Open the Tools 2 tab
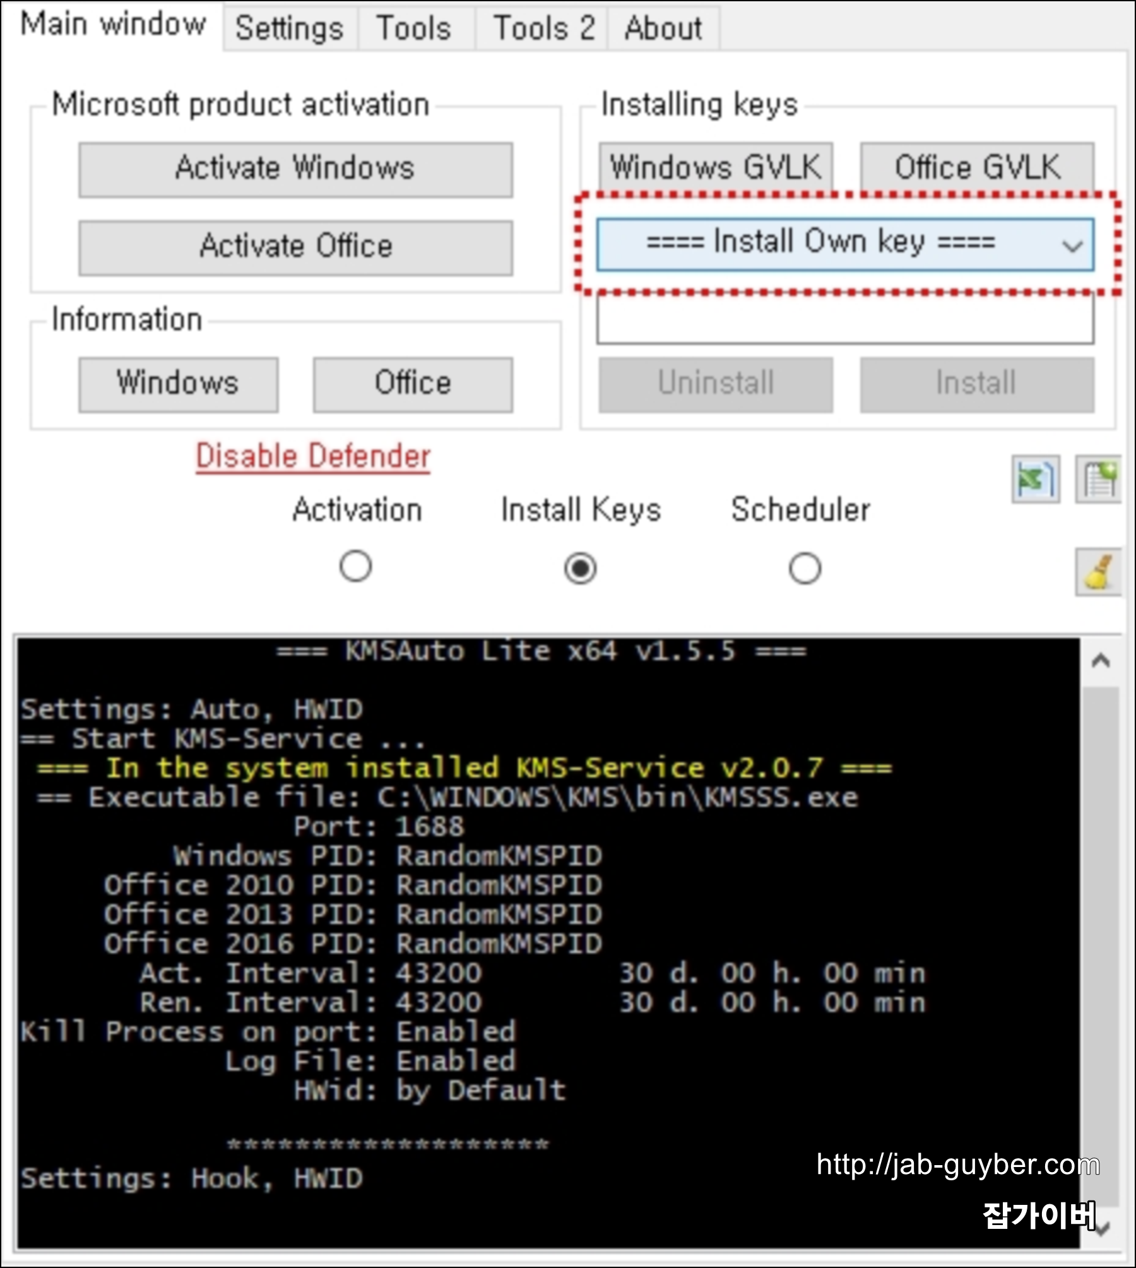Screen dimensions: 1136x1268 (x=543, y=28)
